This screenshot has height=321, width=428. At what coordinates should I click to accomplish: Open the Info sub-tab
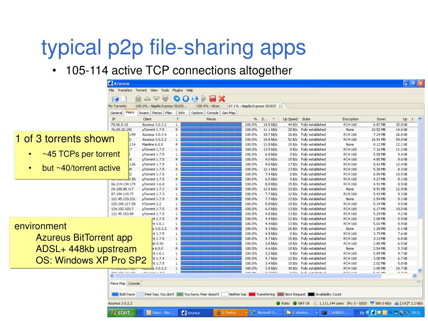coord(181,113)
